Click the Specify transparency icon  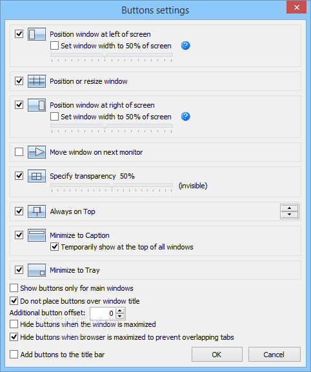[x=37, y=176]
